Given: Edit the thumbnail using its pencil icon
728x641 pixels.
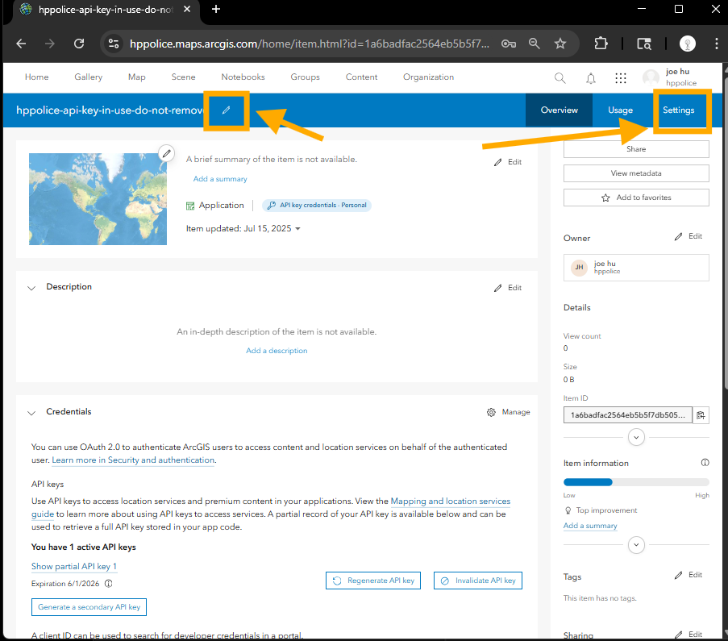Looking at the screenshot, I should (166, 153).
